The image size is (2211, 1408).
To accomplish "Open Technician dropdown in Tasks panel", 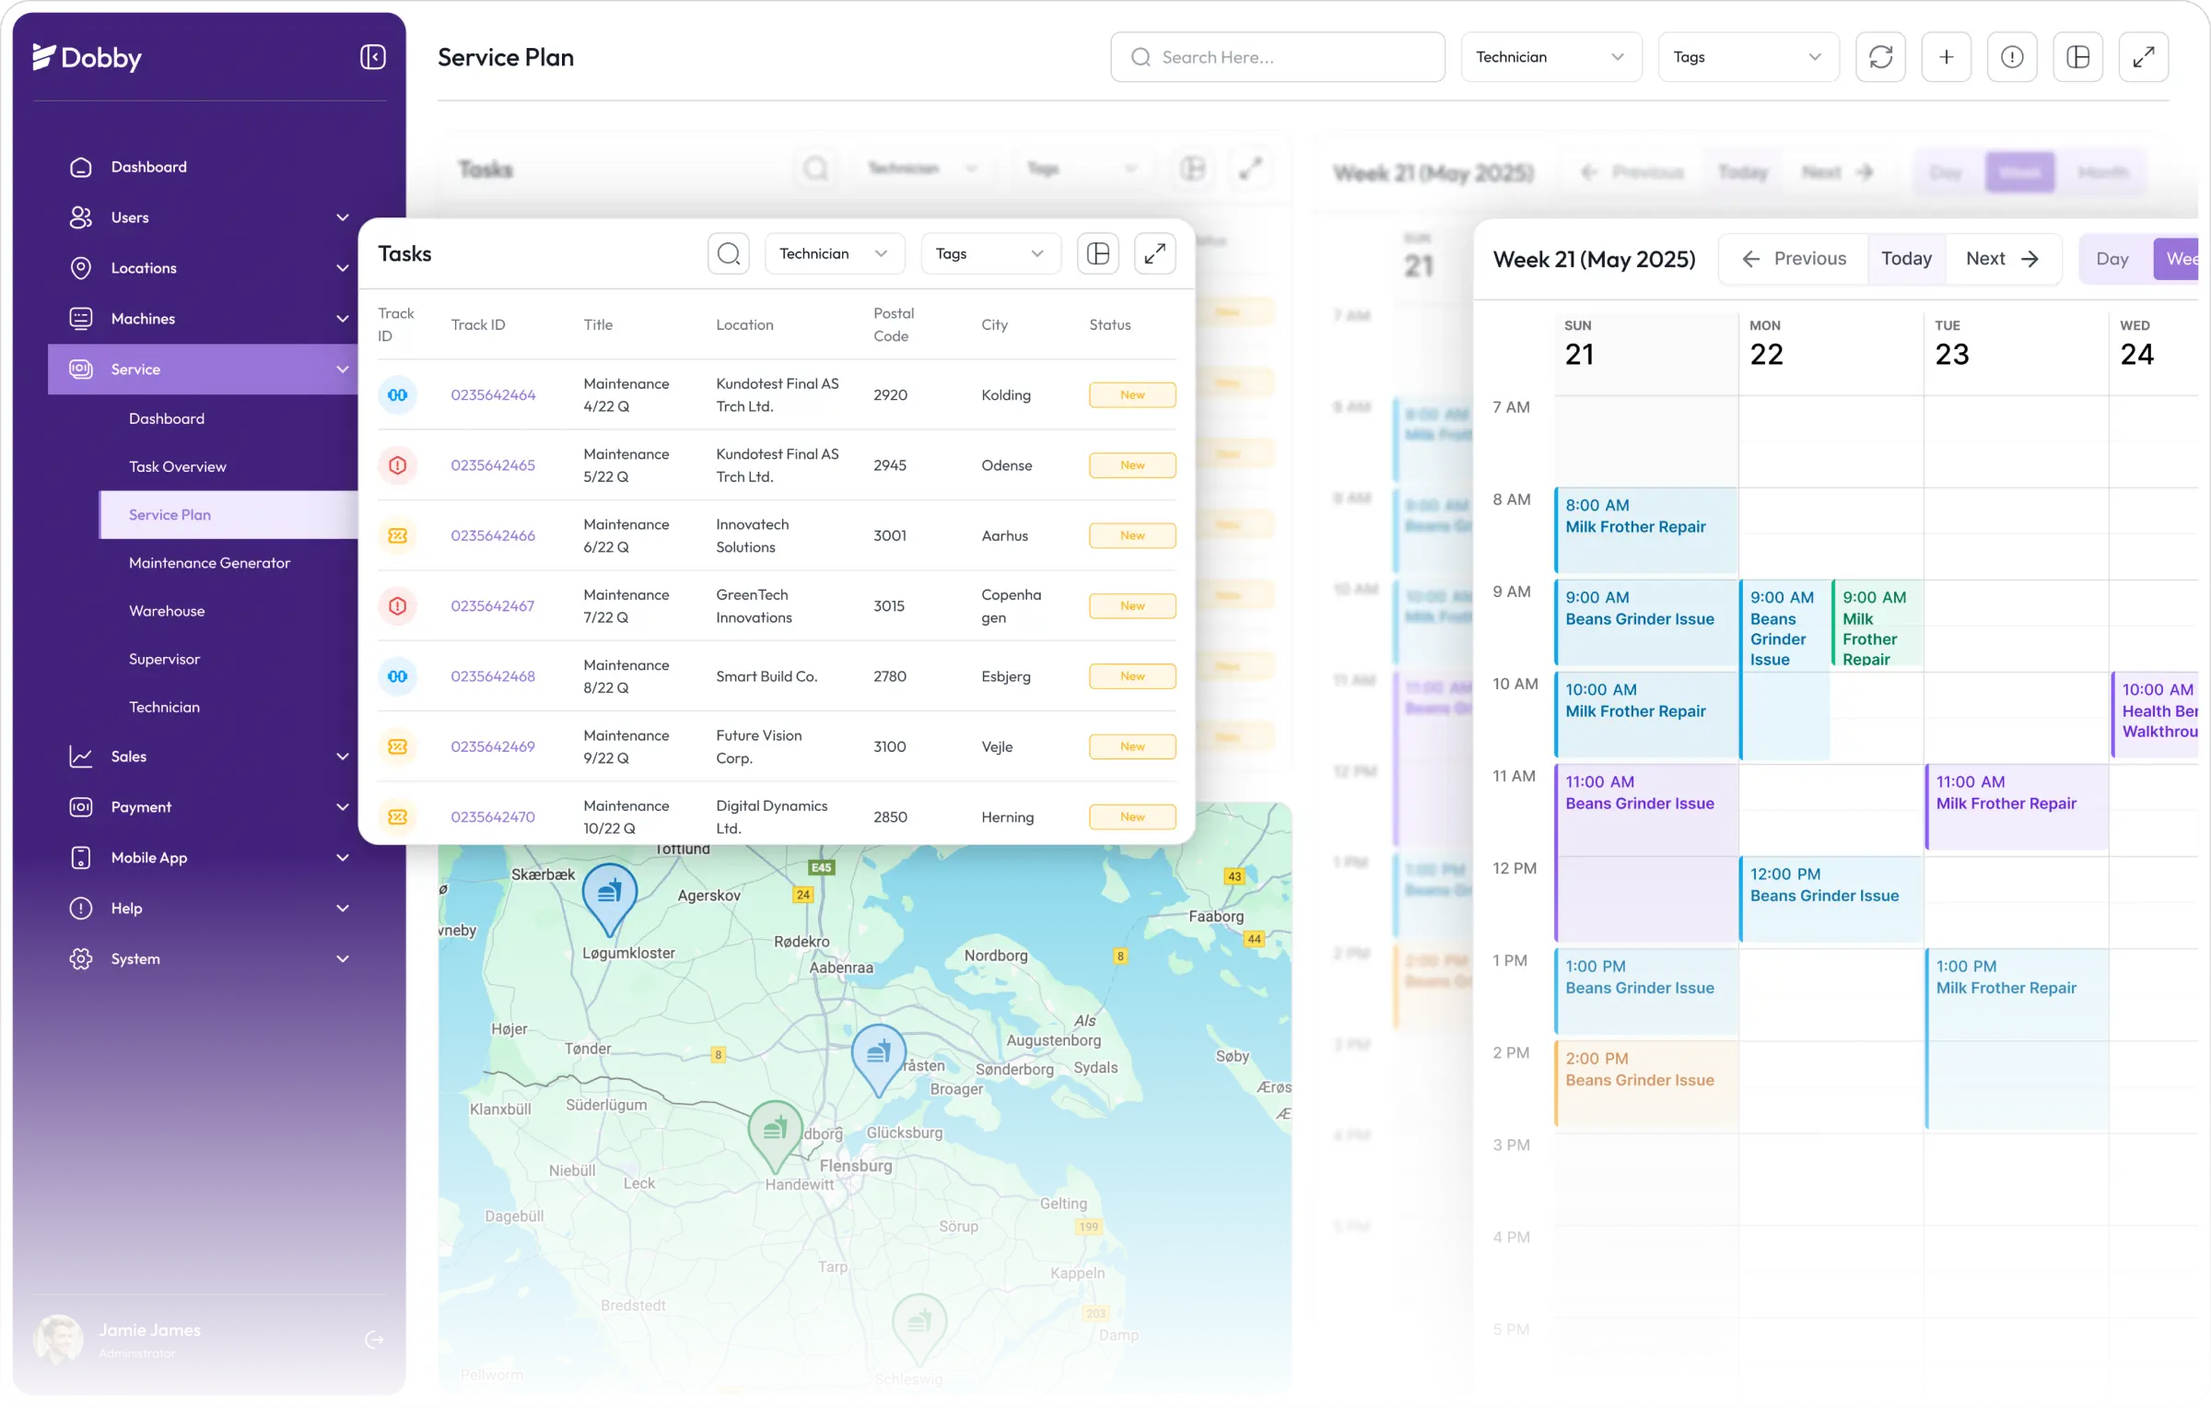I will [x=834, y=253].
